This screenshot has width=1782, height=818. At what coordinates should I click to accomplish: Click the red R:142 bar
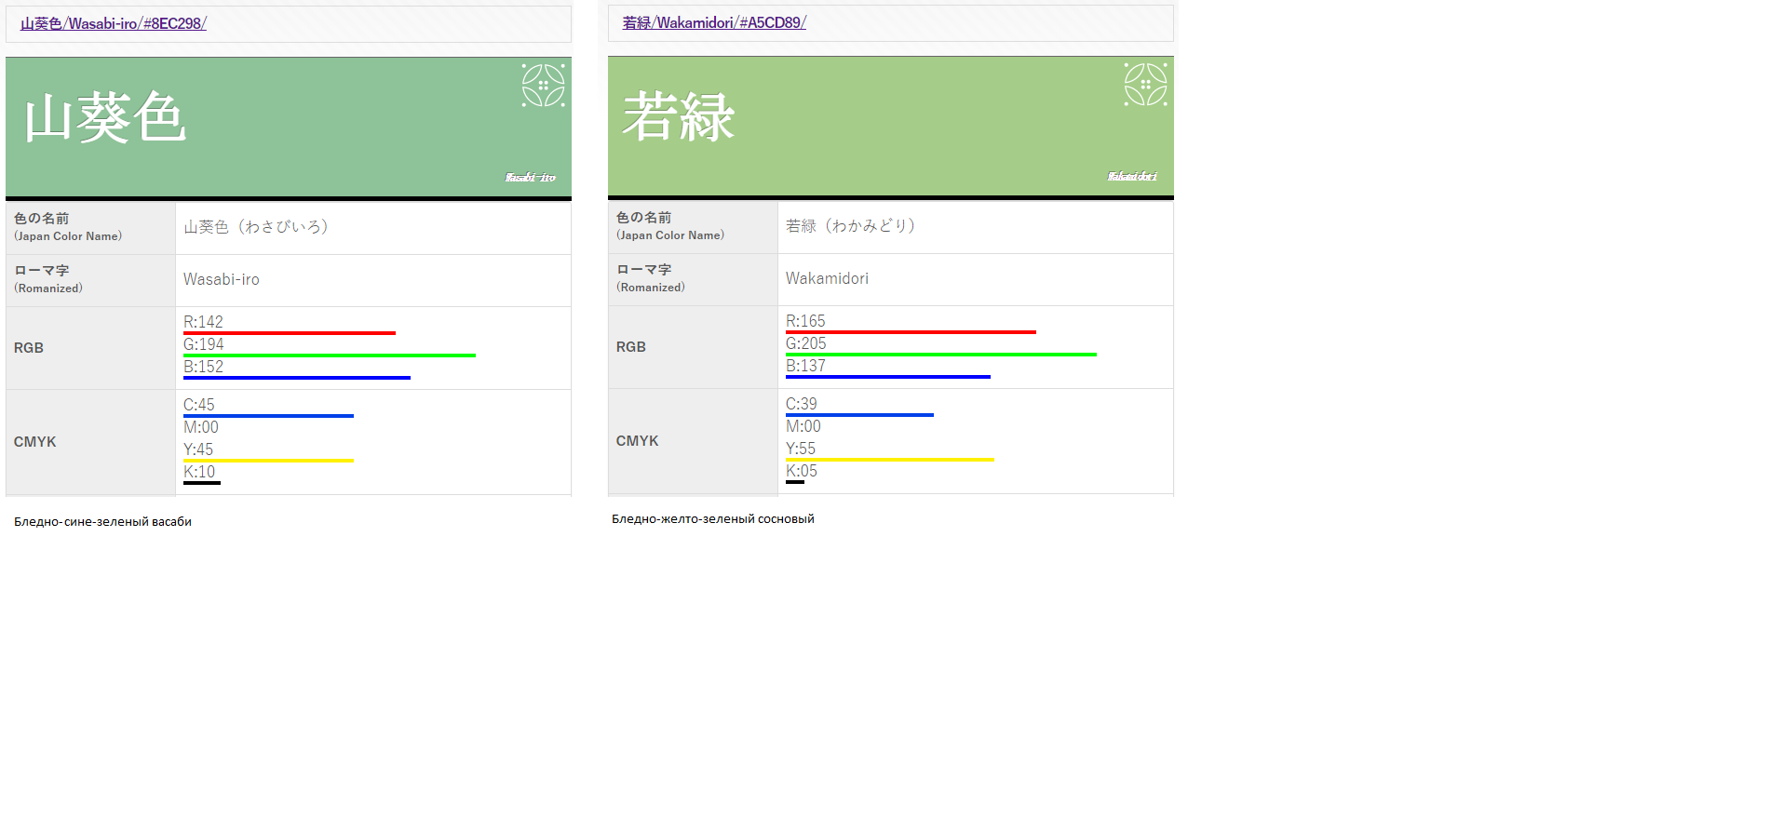tap(290, 332)
